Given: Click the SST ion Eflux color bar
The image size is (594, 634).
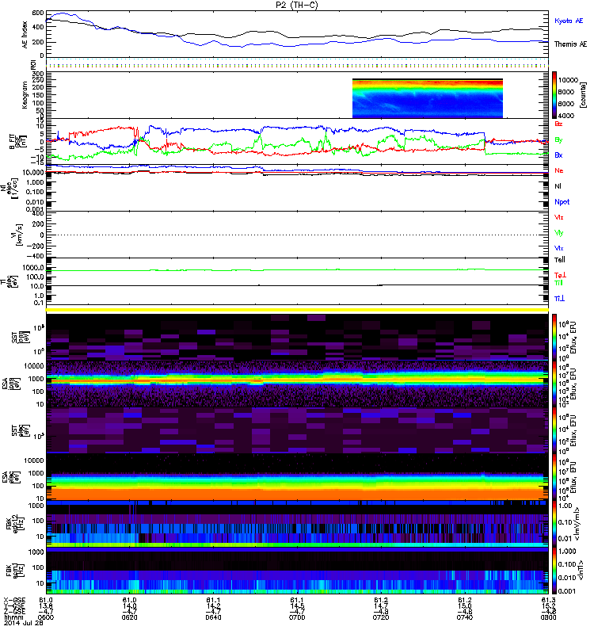Looking at the screenshot, I should 554,338.
